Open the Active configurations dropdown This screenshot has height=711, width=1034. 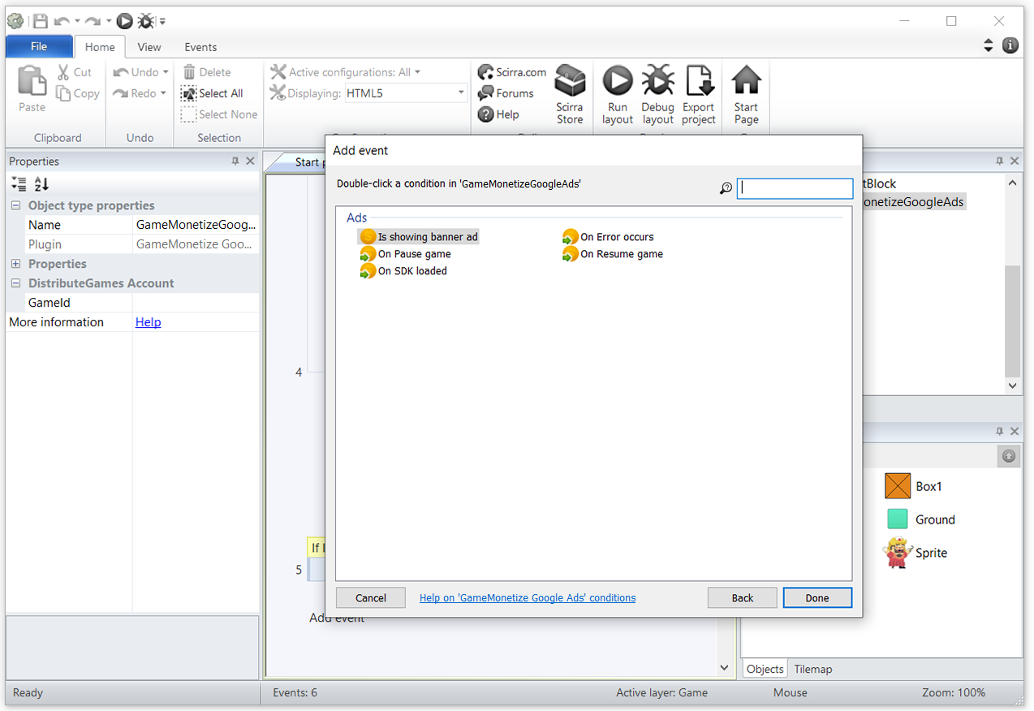pos(417,72)
